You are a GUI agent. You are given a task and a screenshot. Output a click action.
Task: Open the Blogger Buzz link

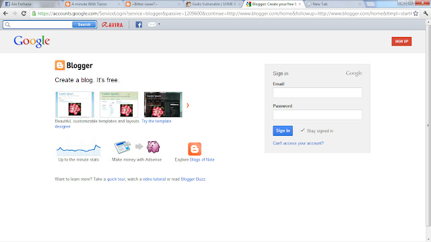coord(193,179)
